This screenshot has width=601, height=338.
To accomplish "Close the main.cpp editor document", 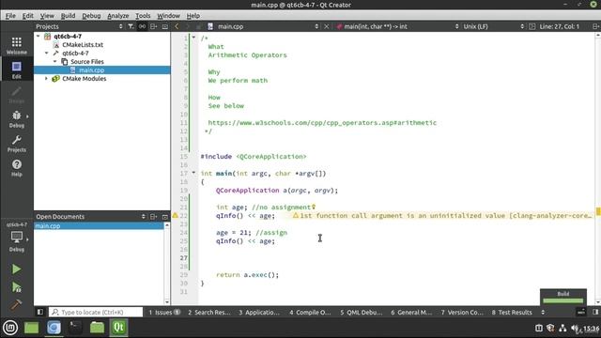I will pos(327,26).
